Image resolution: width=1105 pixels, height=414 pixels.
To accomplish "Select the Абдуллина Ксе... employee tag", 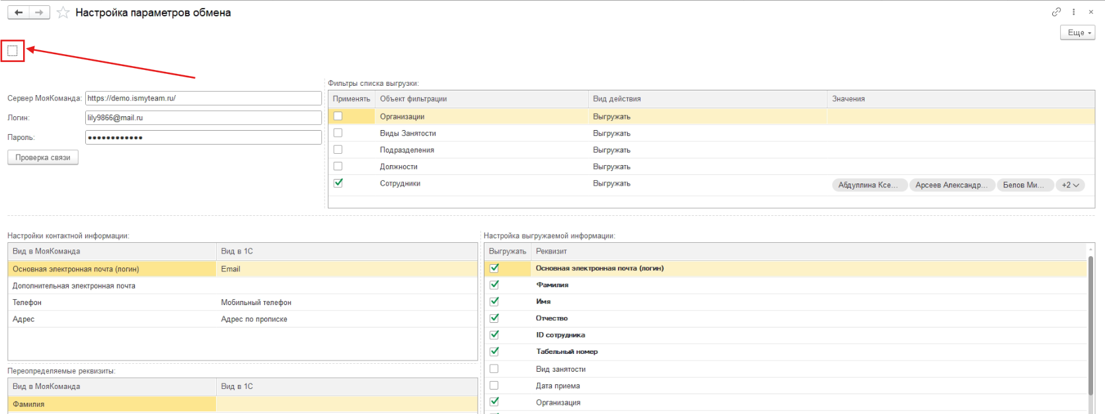I will [x=868, y=185].
